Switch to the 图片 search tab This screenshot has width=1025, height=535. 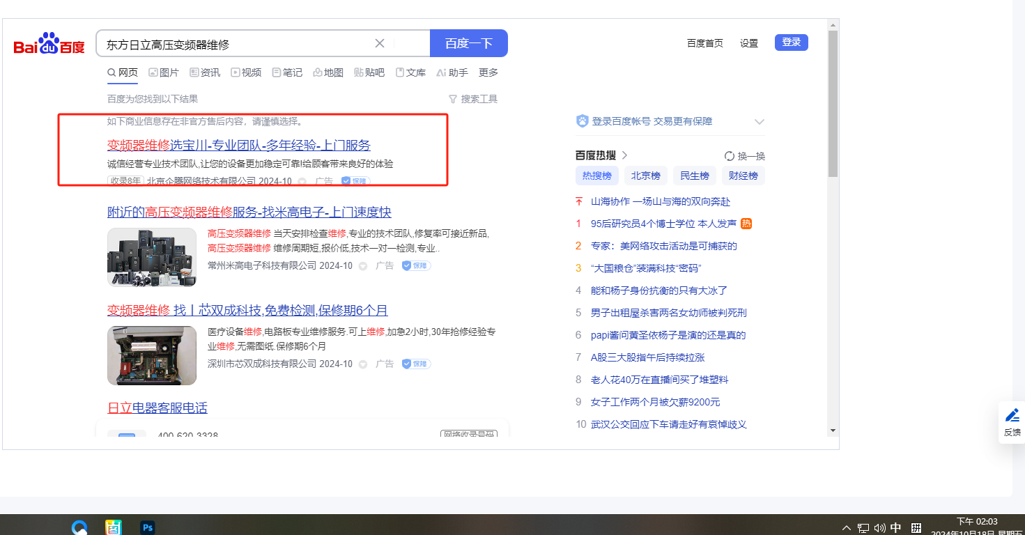click(164, 72)
